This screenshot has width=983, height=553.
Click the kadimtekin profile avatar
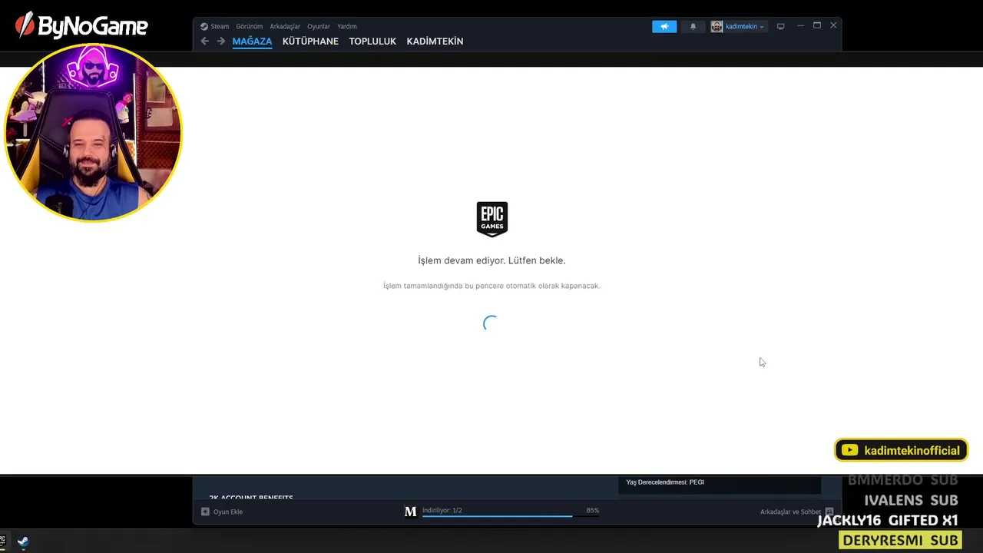[717, 26]
